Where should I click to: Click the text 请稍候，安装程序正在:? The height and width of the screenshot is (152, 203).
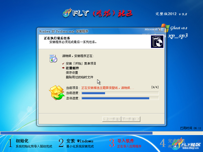78,56
